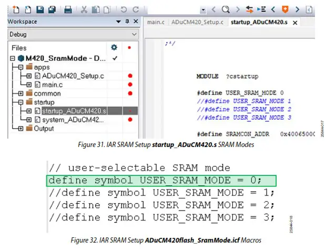Select the M420_SramMode project
The height and width of the screenshot is (251, 326).
(66, 58)
